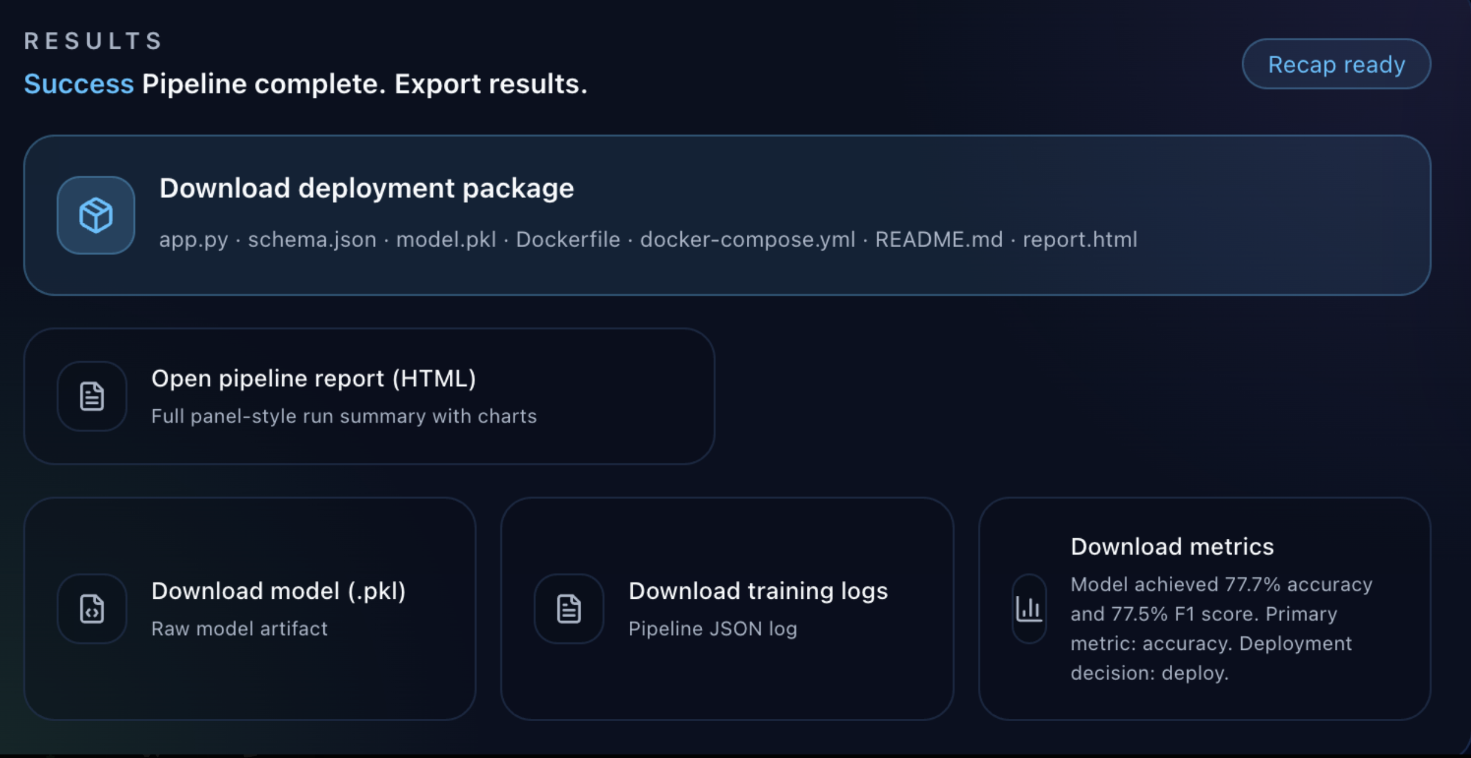The width and height of the screenshot is (1471, 758).
Task: Click the deployment package file list text
Action: (648, 239)
